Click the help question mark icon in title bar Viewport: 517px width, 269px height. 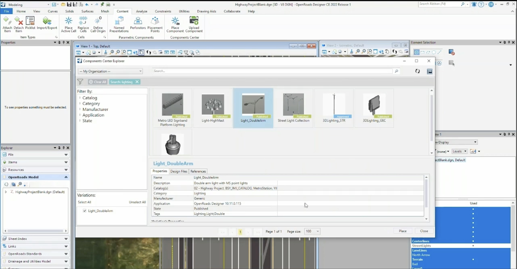click(481, 4)
